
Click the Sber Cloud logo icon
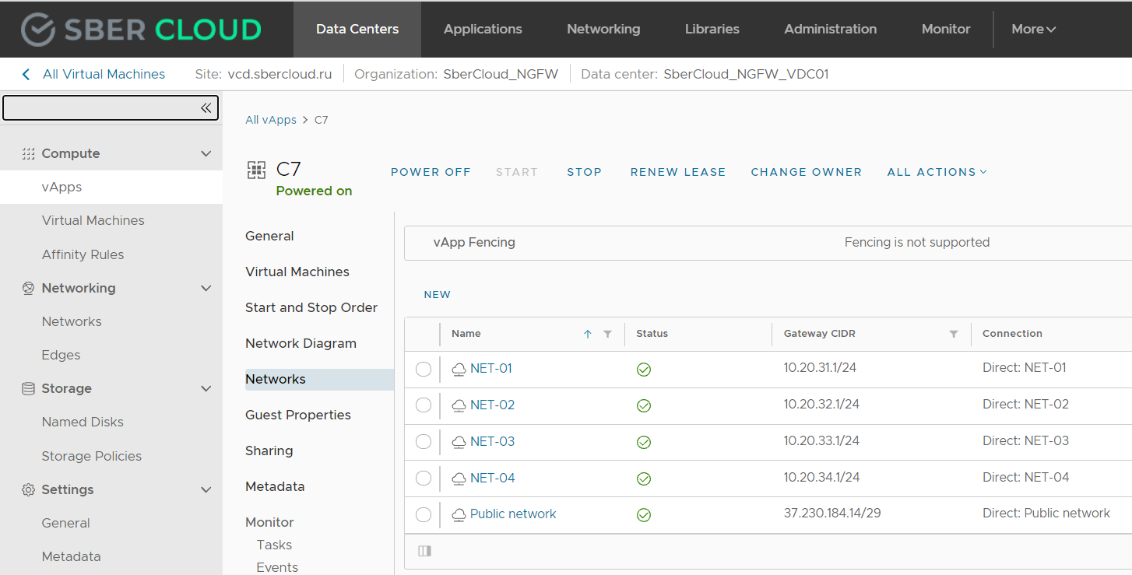point(38,30)
